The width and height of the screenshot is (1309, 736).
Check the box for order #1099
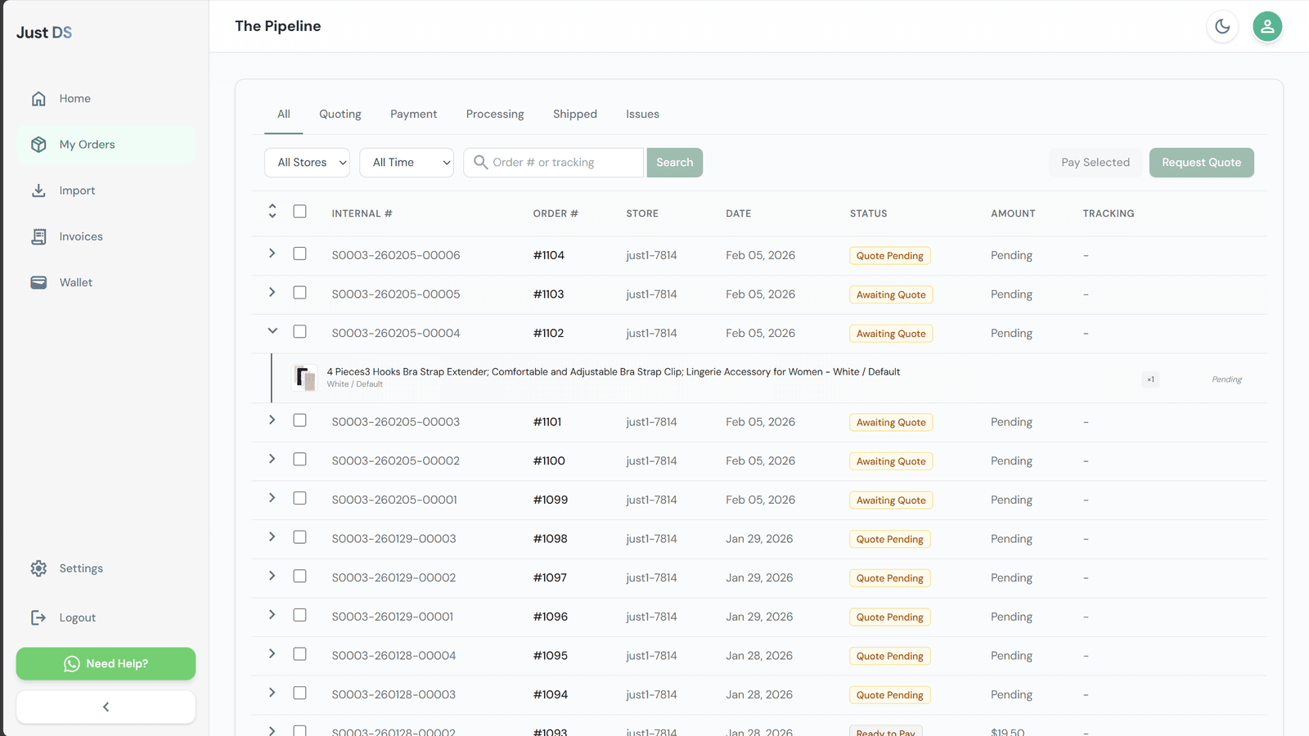pos(300,498)
